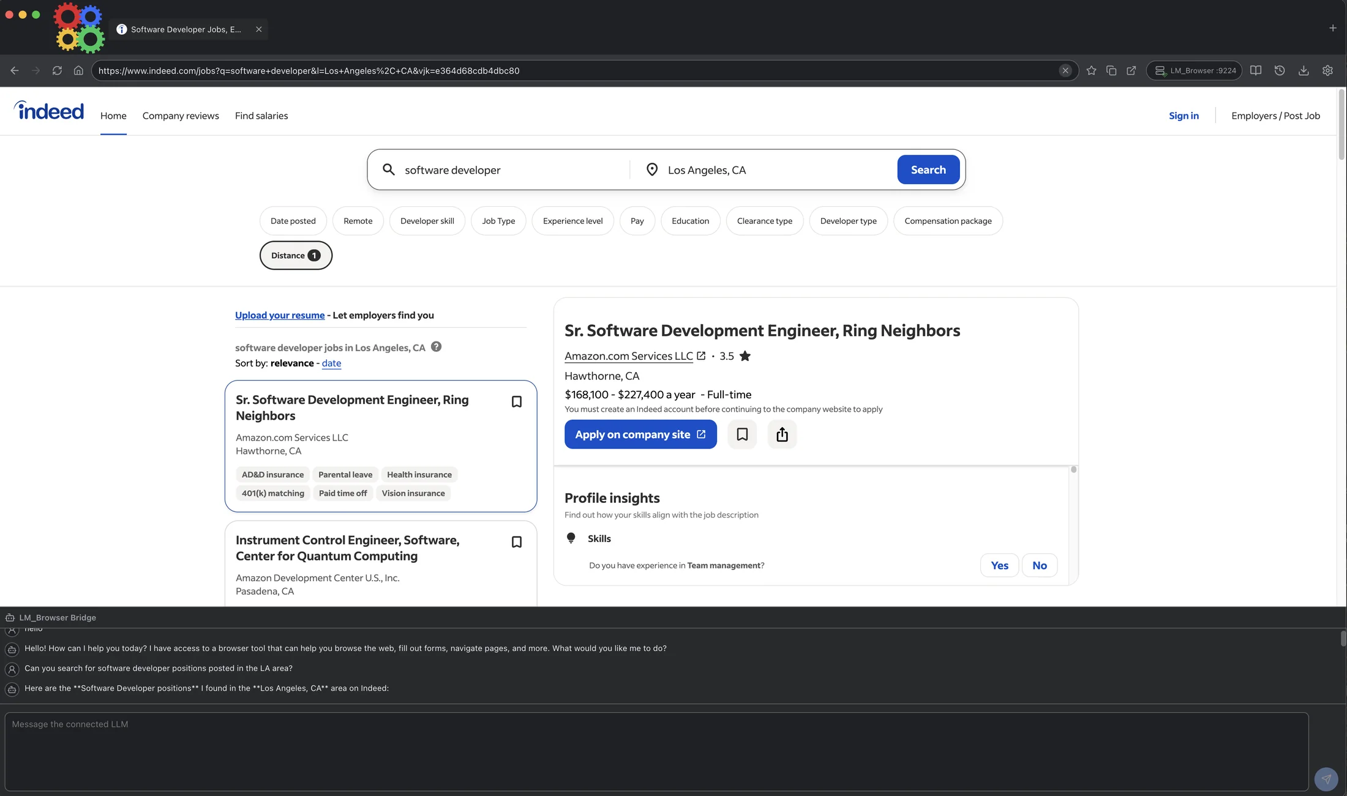
Task: Open the Developer type filter
Action: click(849, 221)
